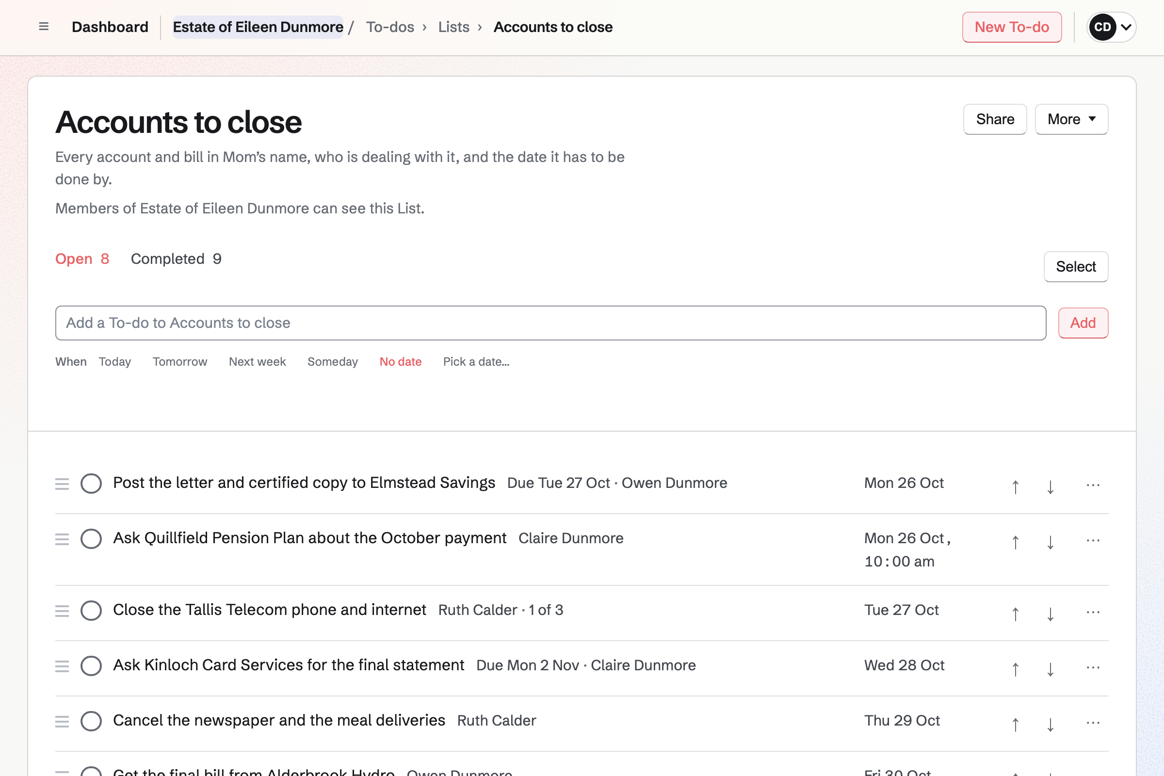Click the Add button
Image resolution: width=1164 pixels, height=776 pixels.
(1083, 323)
